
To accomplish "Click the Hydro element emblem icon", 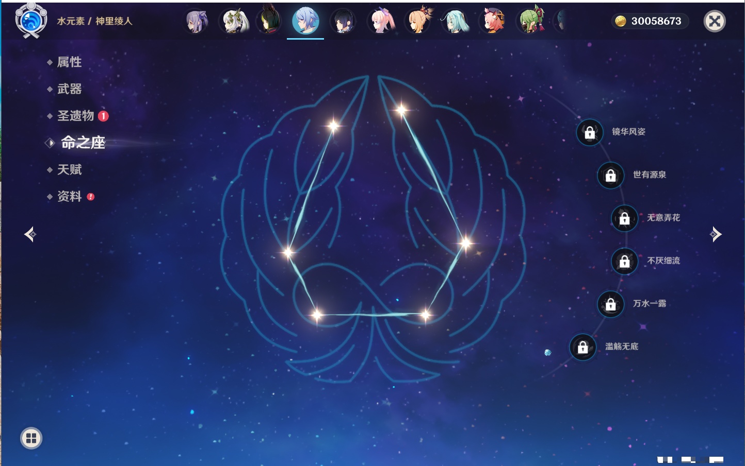I will (x=31, y=21).
